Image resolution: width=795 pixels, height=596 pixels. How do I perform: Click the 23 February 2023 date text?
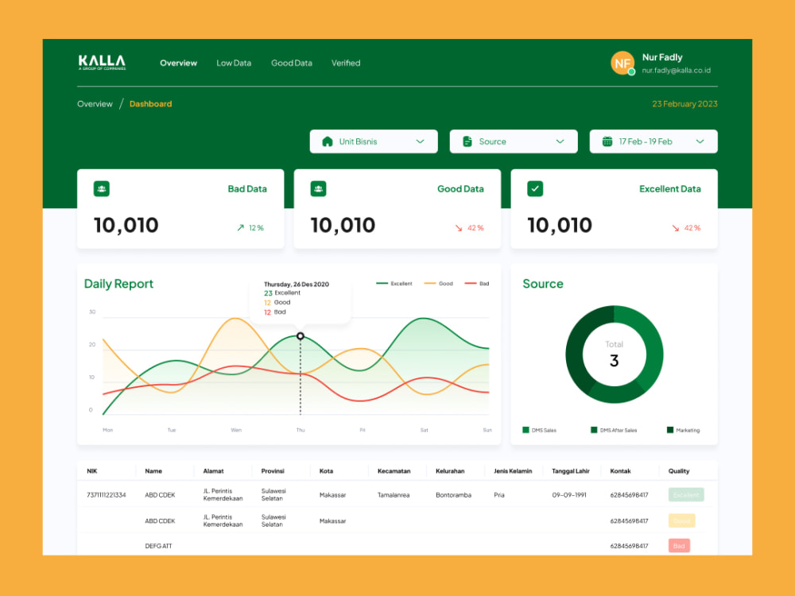684,104
